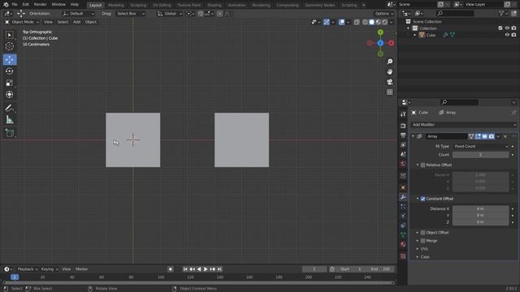Open the Edit menu
The height and width of the screenshot is (292, 520).
pos(25,5)
